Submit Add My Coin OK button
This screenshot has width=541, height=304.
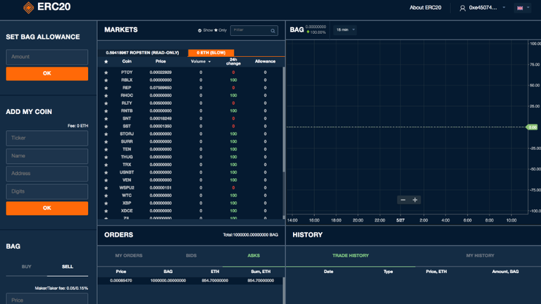pos(47,208)
